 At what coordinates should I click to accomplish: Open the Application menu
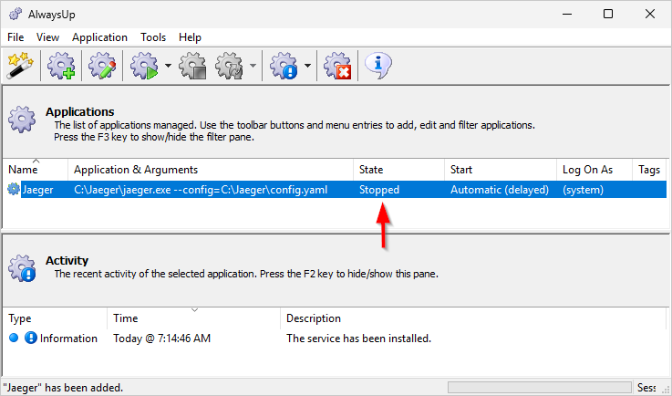point(99,37)
